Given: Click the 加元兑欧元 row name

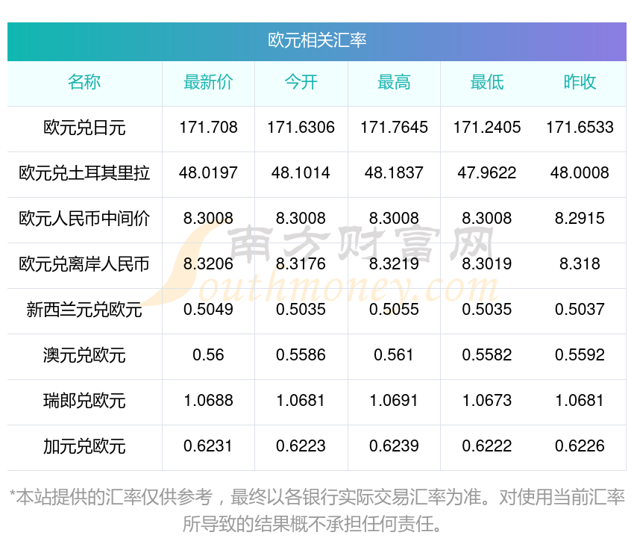Looking at the screenshot, I should pos(84,446).
